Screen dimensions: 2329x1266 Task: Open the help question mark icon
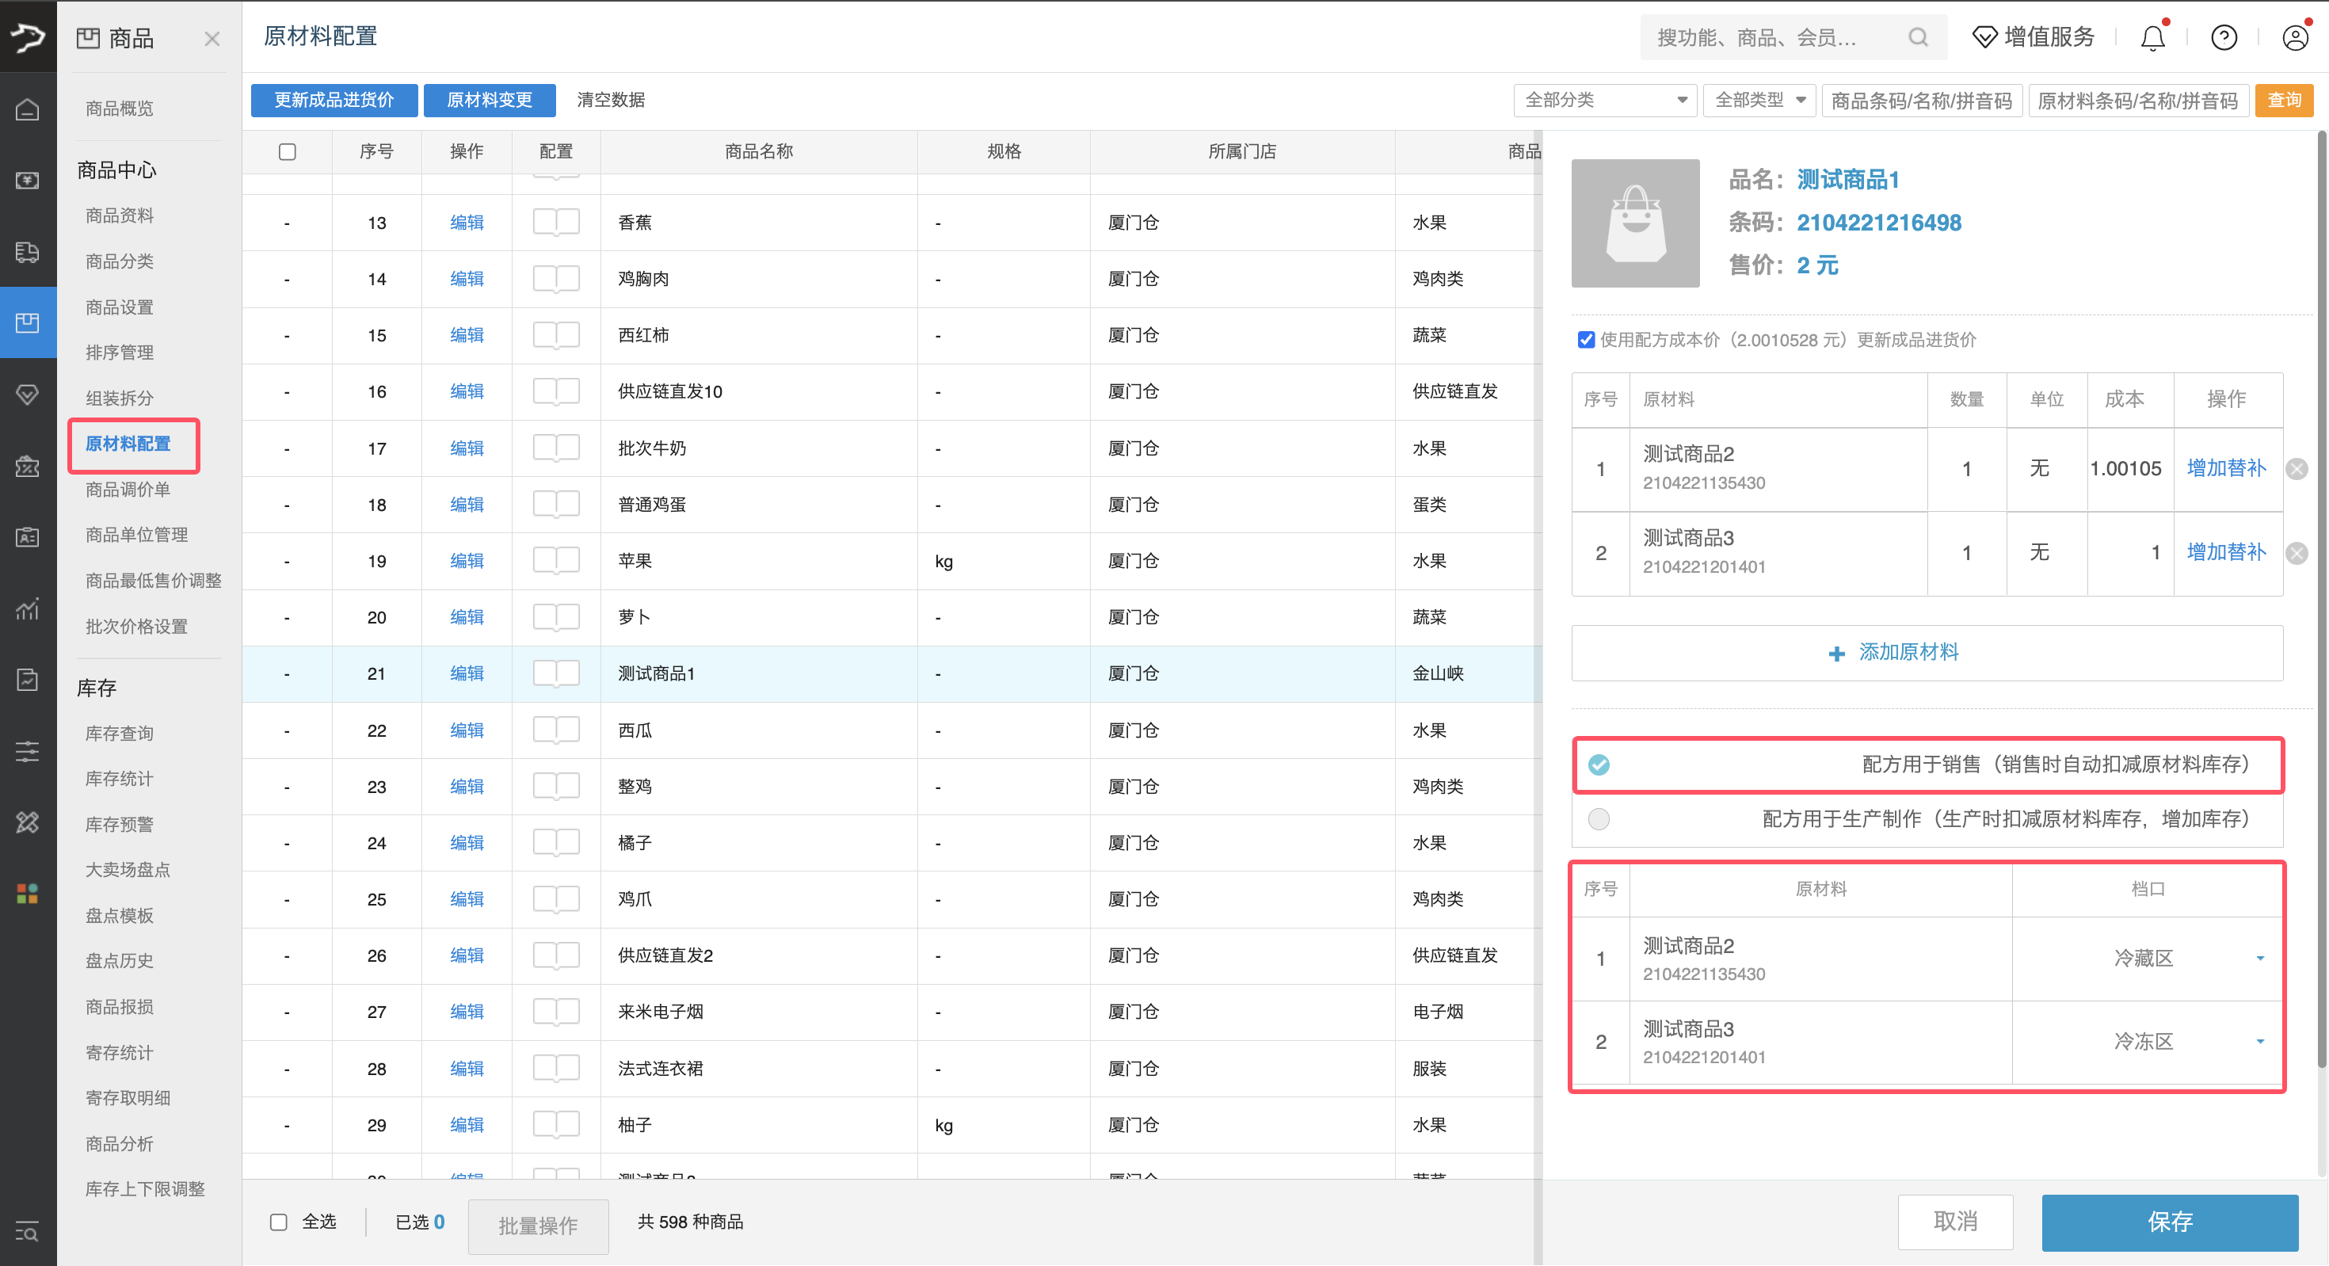[x=2224, y=37]
